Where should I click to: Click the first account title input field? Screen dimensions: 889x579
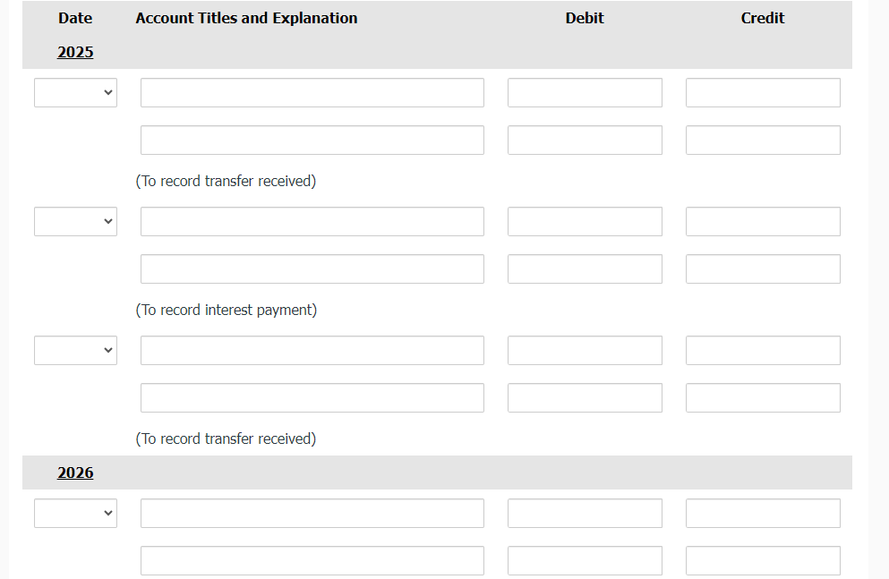[312, 92]
